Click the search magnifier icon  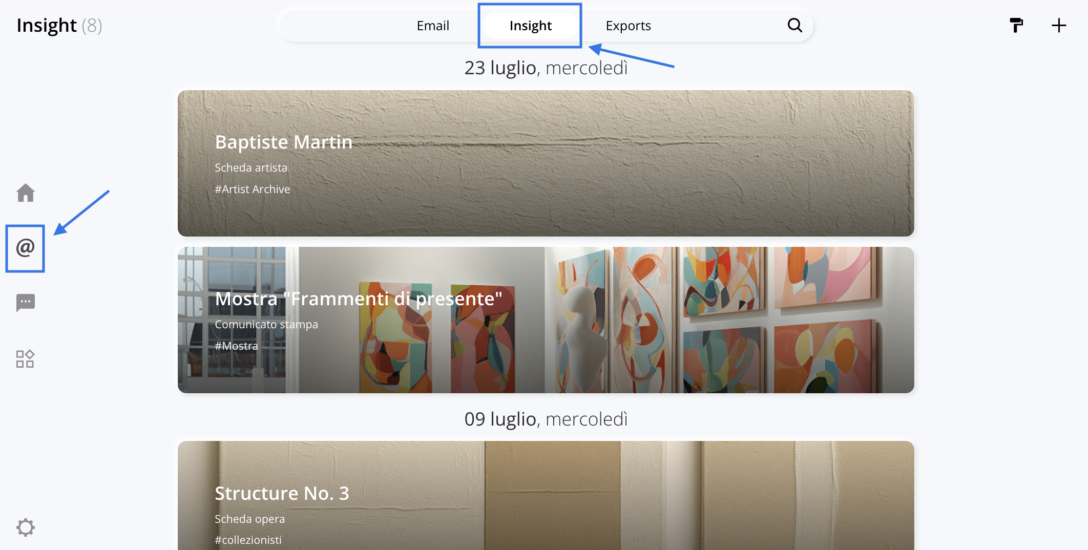pos(794,25)
